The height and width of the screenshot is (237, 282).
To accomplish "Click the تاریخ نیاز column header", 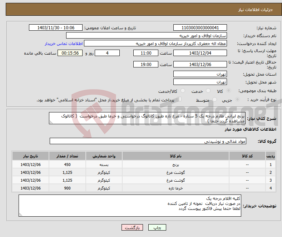I will (31, 156).
